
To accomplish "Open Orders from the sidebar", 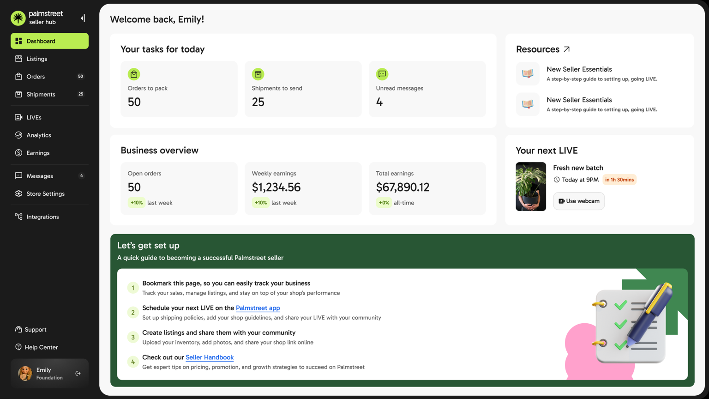I will point(36,77).
